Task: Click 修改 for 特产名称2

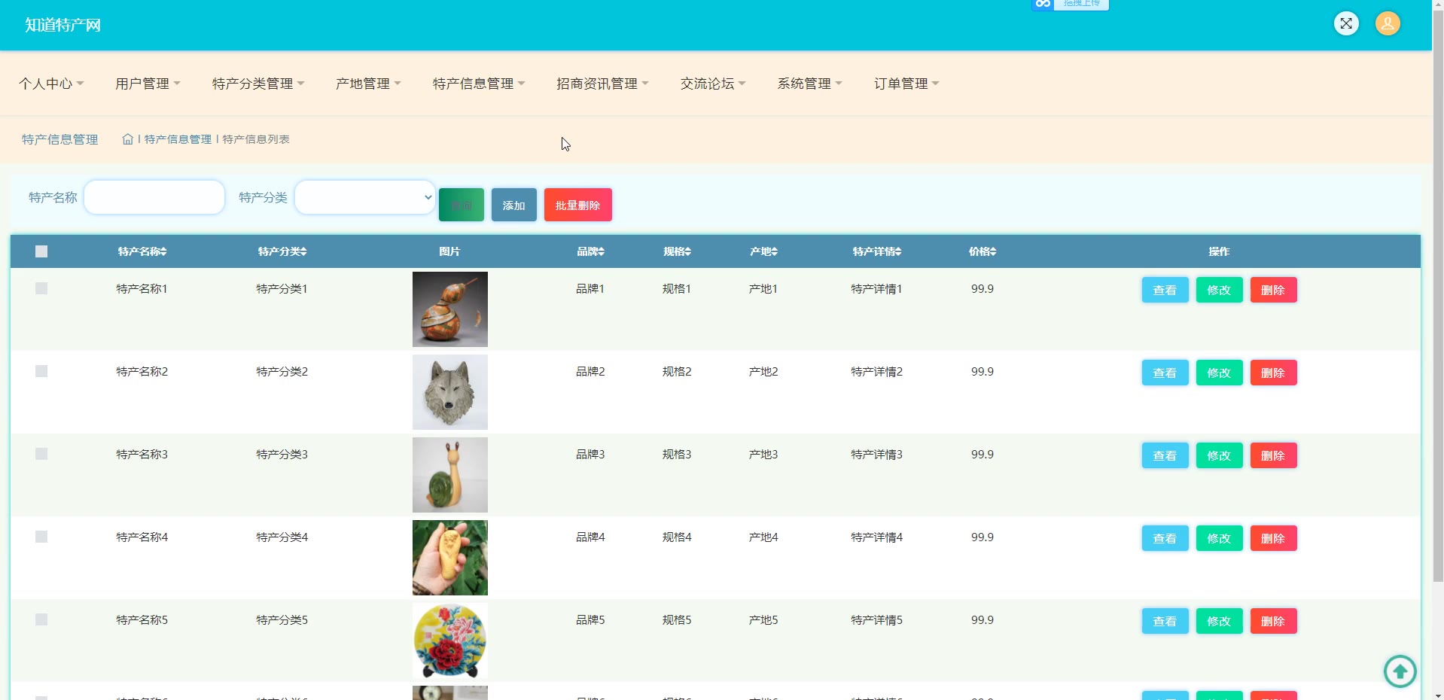Action: click(x=1219, y=373)
